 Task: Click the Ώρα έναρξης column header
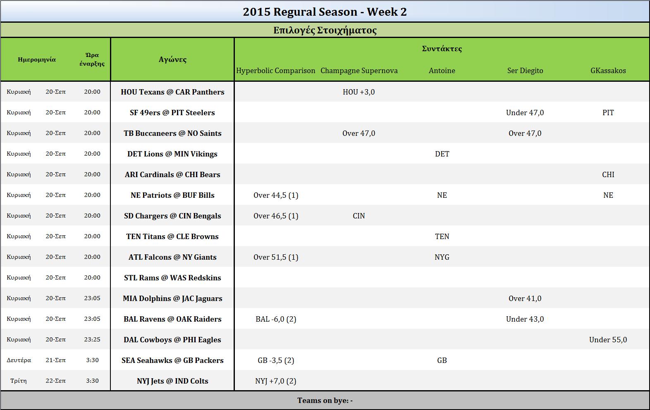coord(92,59)
